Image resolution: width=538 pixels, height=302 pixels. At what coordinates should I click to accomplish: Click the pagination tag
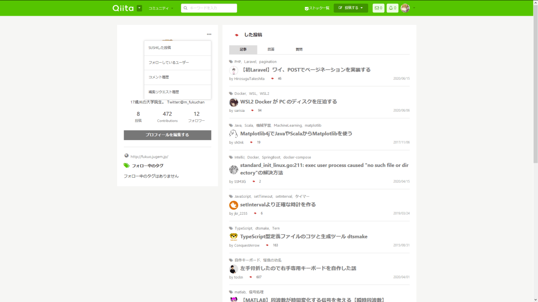(x=268, y=62)
